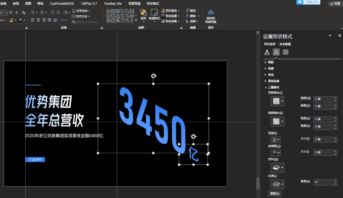Open the 顶部棱台 top bevel picker
Viewport: 343px width, 198px height.
tap(278, 101)
